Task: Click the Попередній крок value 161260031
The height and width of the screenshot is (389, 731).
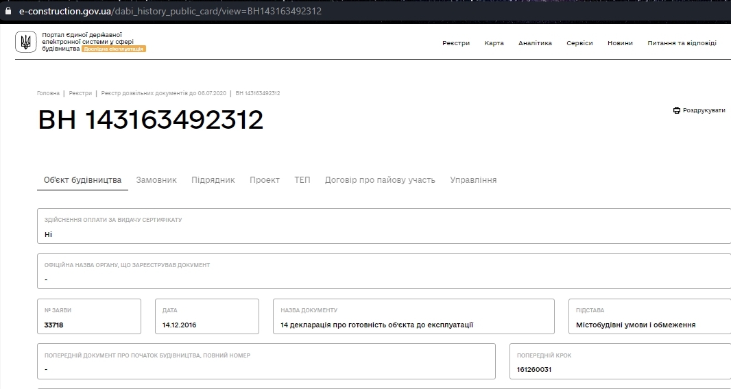Action: pyautogui.click(x=534, y=369)
